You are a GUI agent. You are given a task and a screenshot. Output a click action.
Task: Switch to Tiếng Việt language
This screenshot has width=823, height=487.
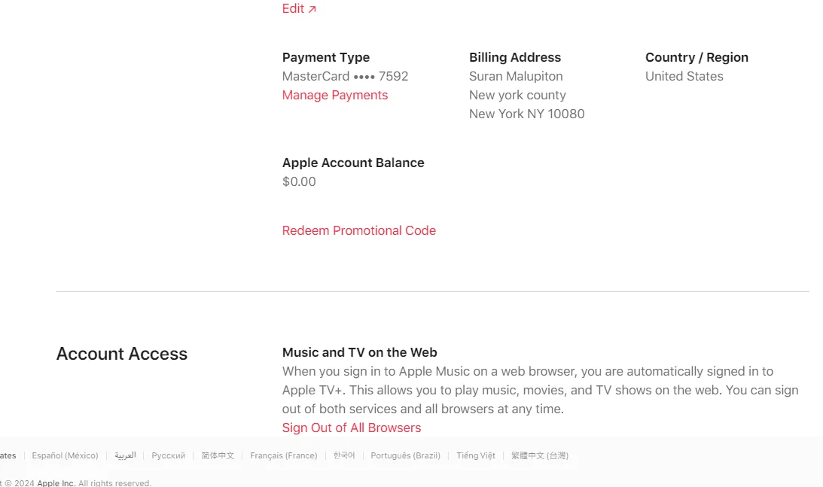(476, 455)
